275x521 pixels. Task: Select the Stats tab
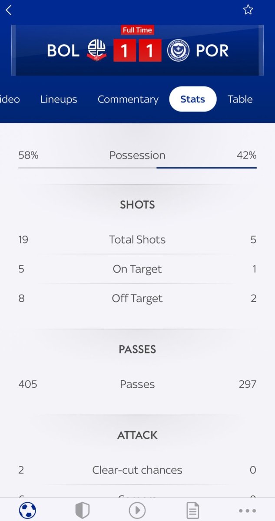click(193, 99)
